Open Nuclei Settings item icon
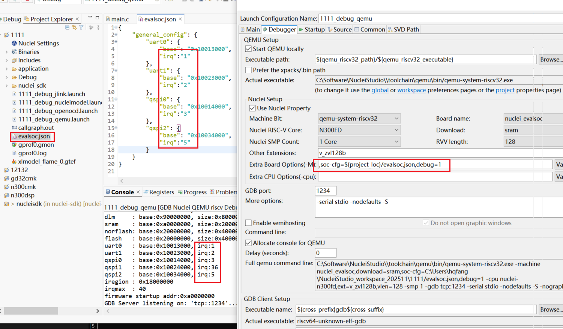The height and width of the screenshot is (329, 563). click(14, 43)
